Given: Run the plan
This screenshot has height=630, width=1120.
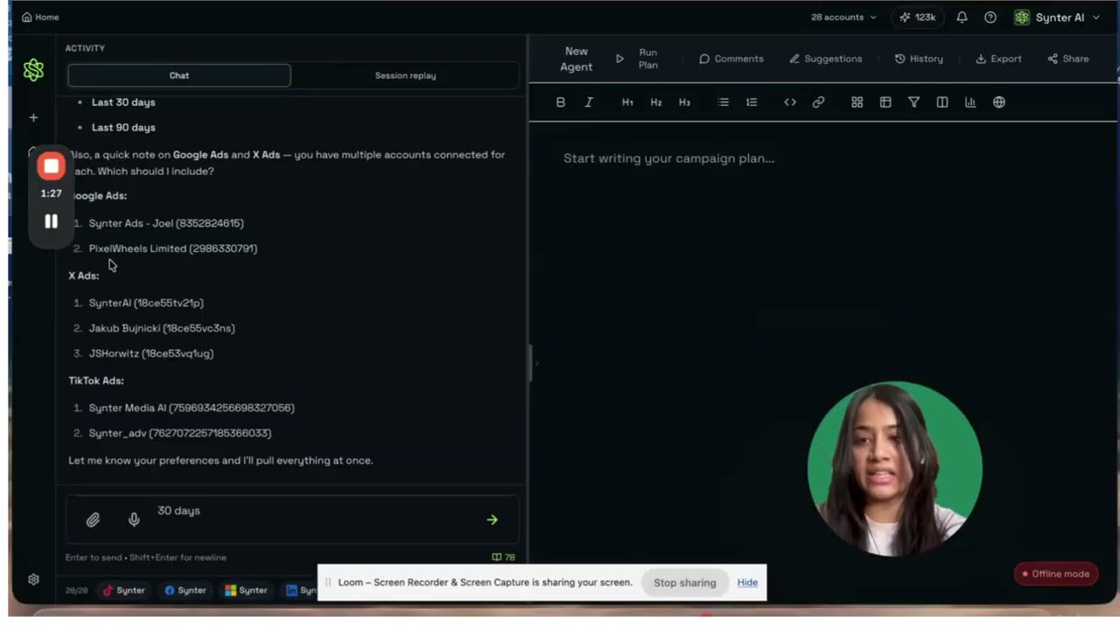Looking at the screenshot, I should (x=638, y=59).
